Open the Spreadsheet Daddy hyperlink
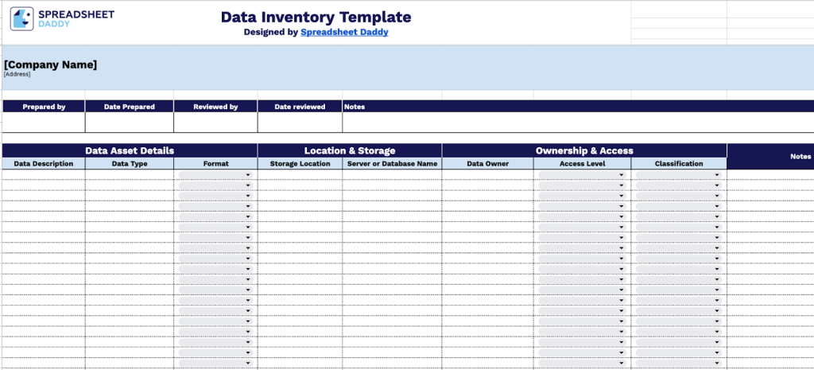The height and width of the screenshot is (370, 814). click(344, 33)
